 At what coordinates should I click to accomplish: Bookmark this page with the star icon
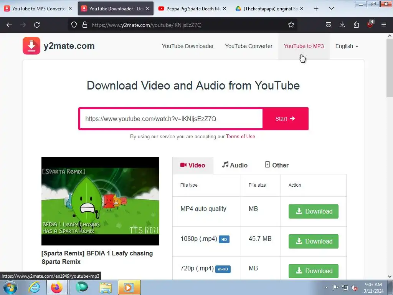pos(291,25)
